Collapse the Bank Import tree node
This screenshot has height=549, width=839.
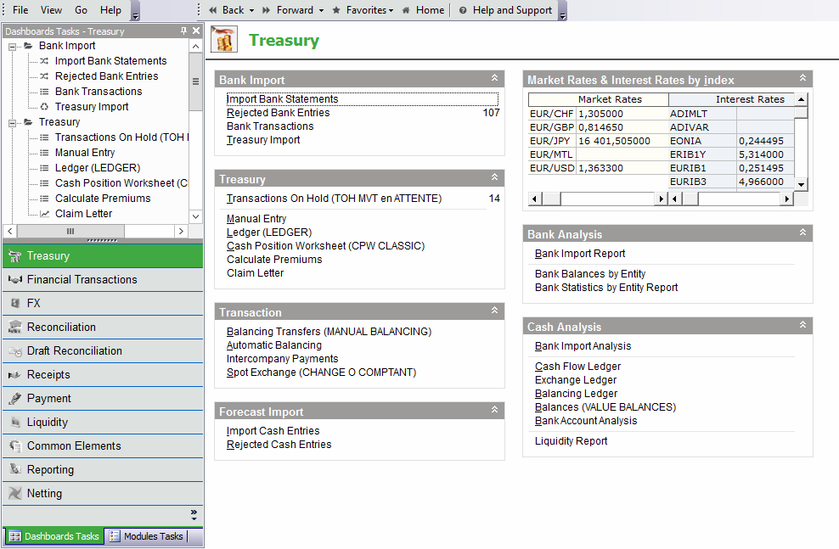tap(13, 46)
